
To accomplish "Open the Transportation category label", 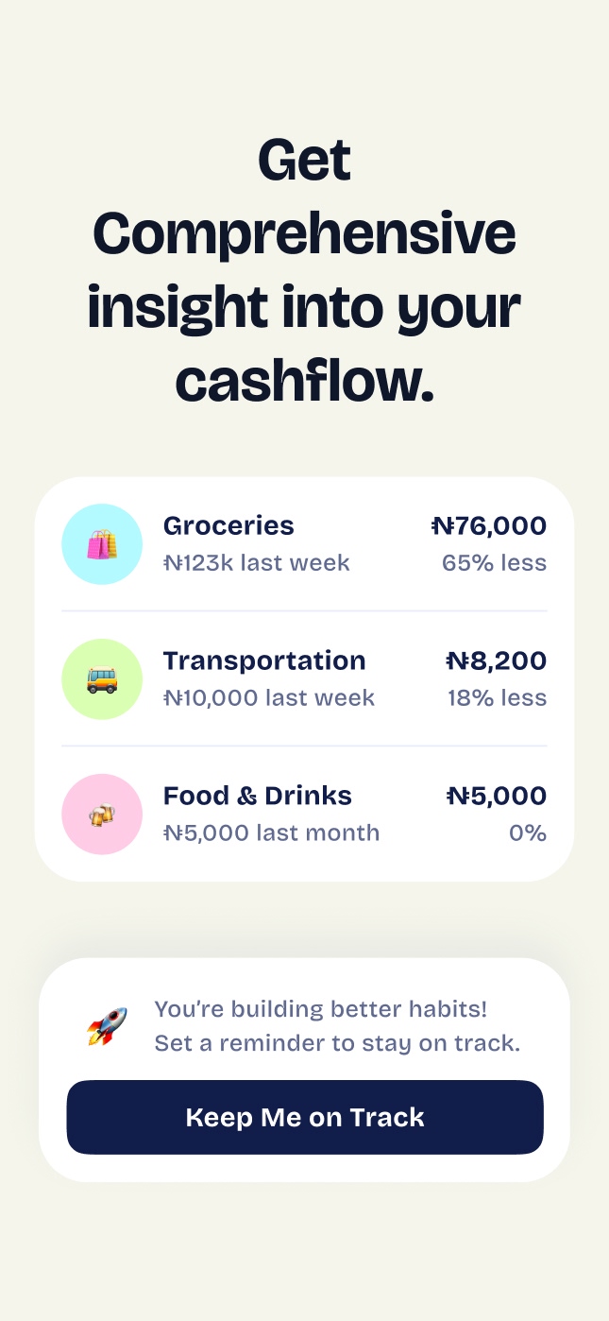I will click(x=263, y=660).
